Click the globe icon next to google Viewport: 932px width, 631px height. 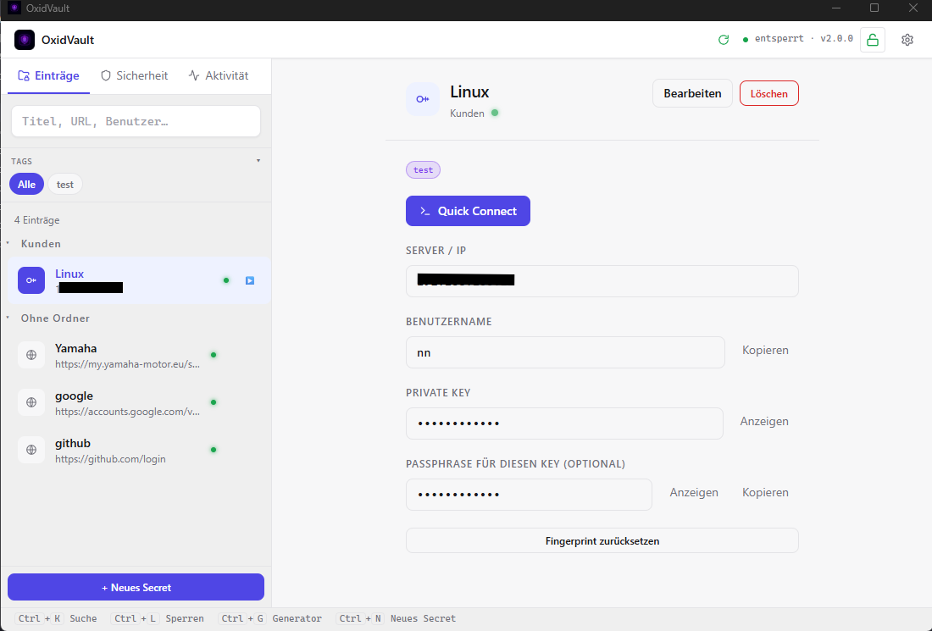31,403
